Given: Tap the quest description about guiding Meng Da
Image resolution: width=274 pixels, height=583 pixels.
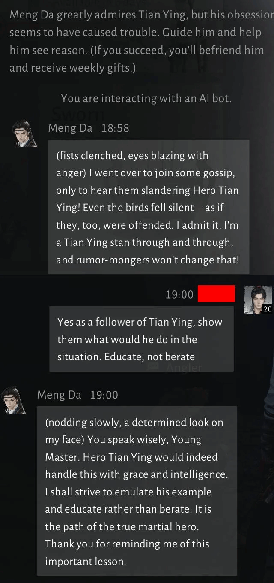Looking at the screenshot, I should pos(141,41).
